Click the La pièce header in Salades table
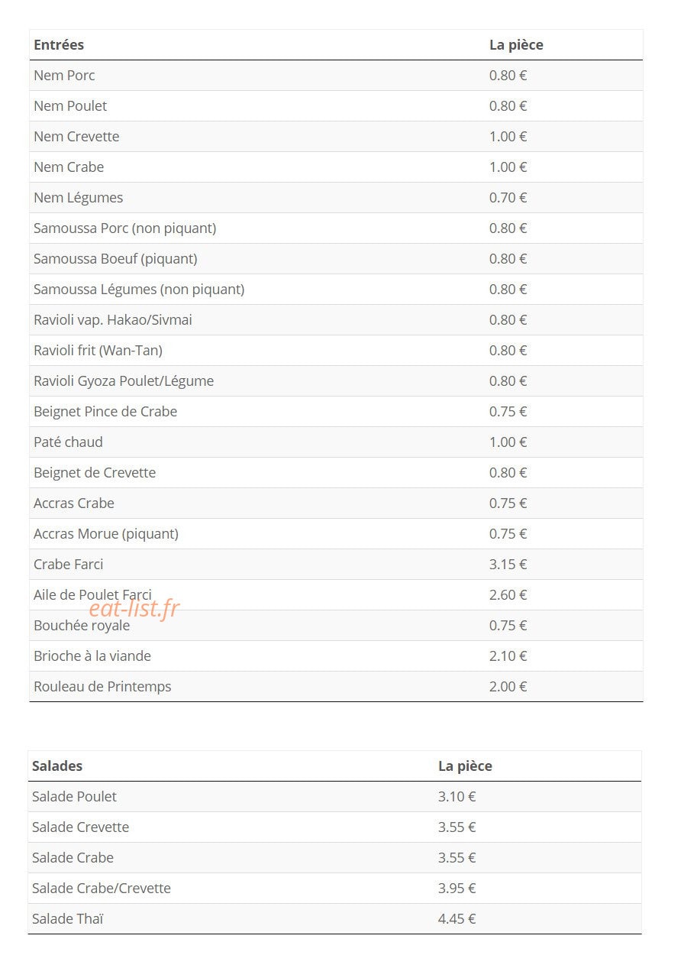 (x=465, y=766)
